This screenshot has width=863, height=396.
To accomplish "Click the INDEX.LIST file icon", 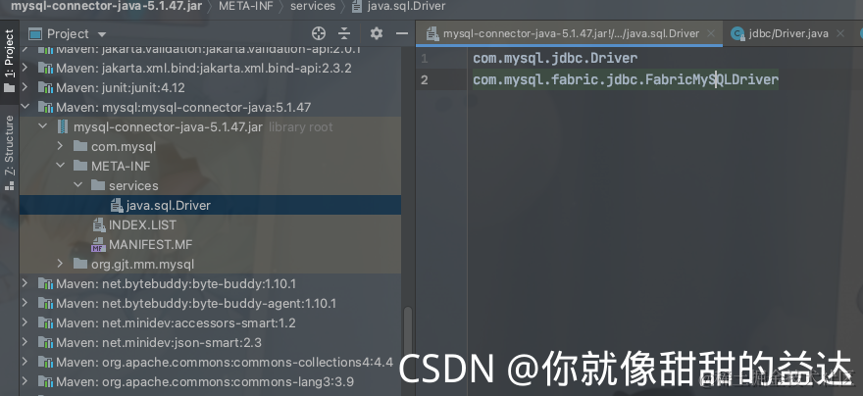I will tap(99, 224).
